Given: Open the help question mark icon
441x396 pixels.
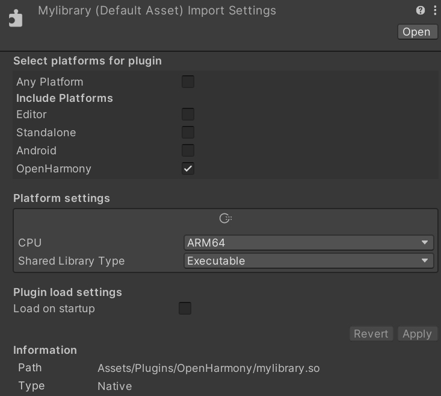Looking at the screenshot, I should [421, 10].
